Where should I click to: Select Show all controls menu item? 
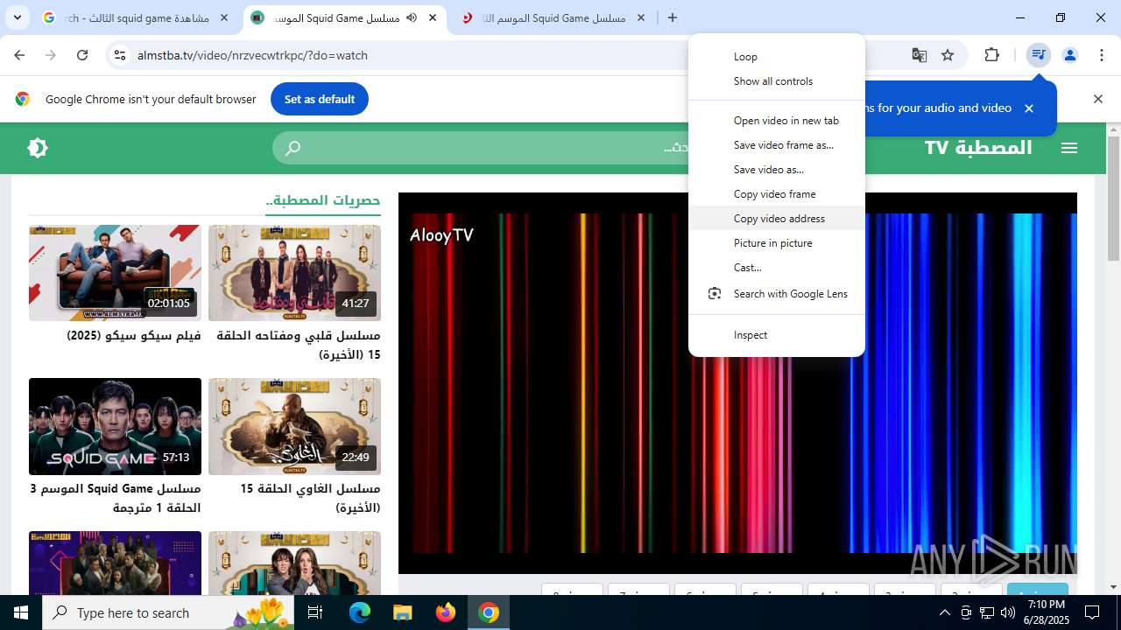point(777,81)
